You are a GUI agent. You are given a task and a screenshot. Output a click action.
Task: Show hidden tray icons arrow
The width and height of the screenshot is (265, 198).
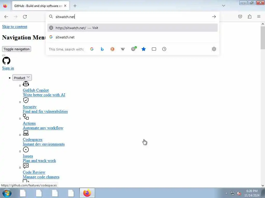coord(226,193)
